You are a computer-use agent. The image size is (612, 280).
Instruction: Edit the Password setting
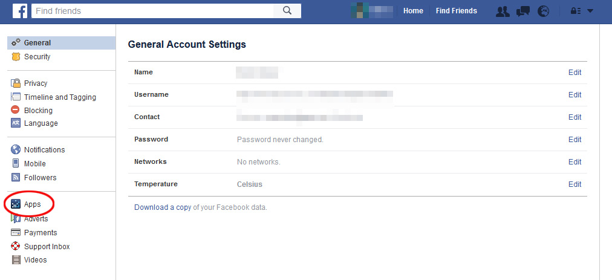point(575,140)
